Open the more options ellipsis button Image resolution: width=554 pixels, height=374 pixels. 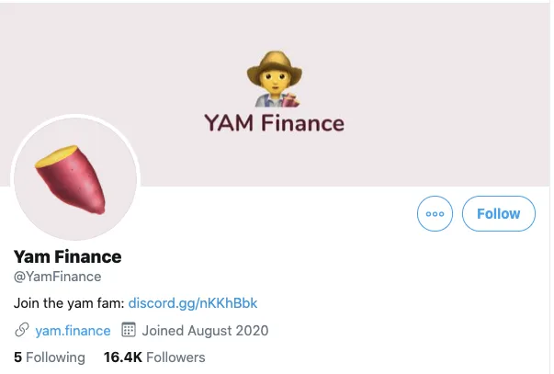435,214
